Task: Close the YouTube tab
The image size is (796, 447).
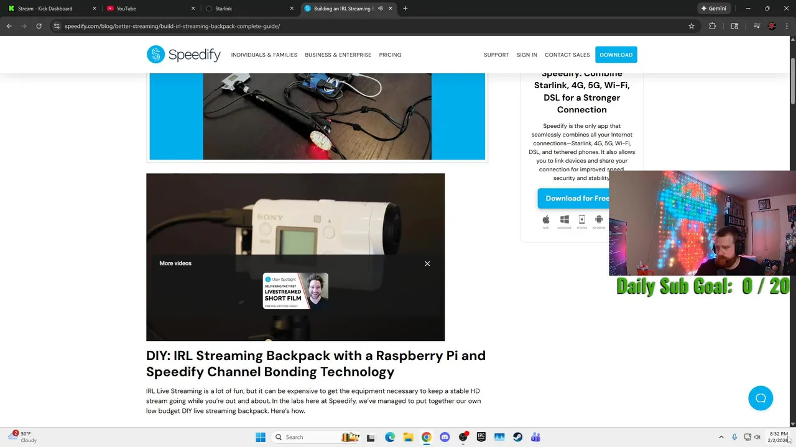Action: click(193, 9)
